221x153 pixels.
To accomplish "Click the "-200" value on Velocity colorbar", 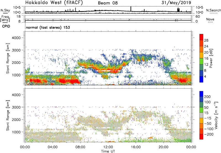I will pyautogui.click(x=209, y=134).
